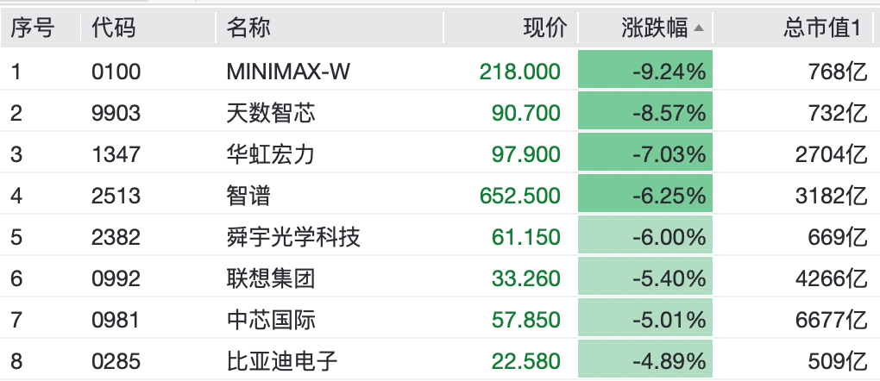Click the price 22.580

pos(526,361)
